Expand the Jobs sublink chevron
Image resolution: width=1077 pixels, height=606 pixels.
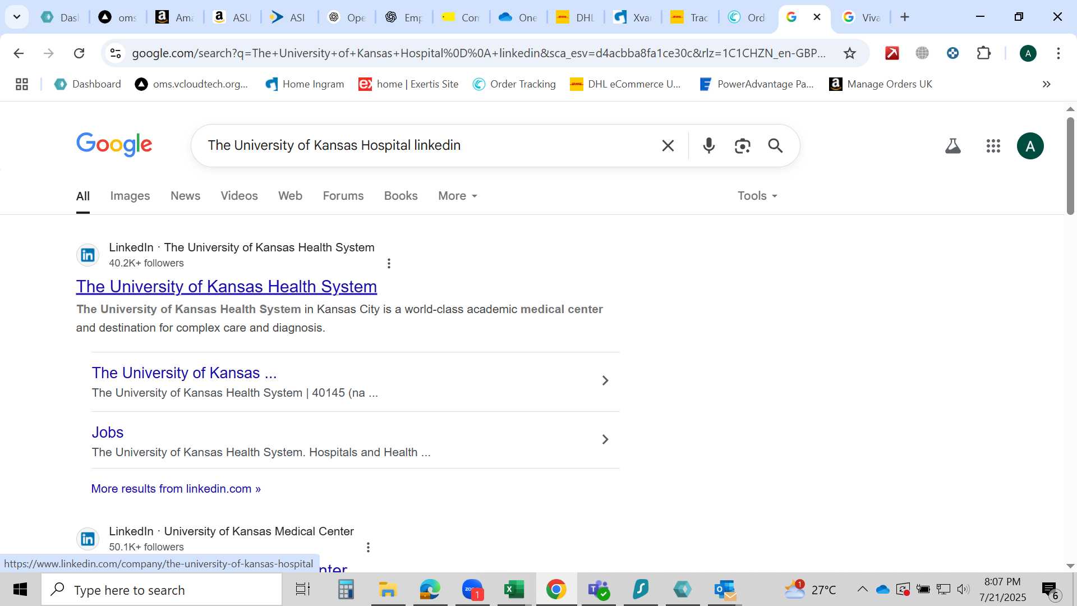coord(605,439)
